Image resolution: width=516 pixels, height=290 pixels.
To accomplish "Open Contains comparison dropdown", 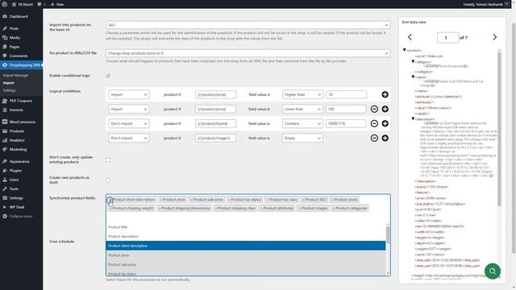I will (x=302, y=123).
